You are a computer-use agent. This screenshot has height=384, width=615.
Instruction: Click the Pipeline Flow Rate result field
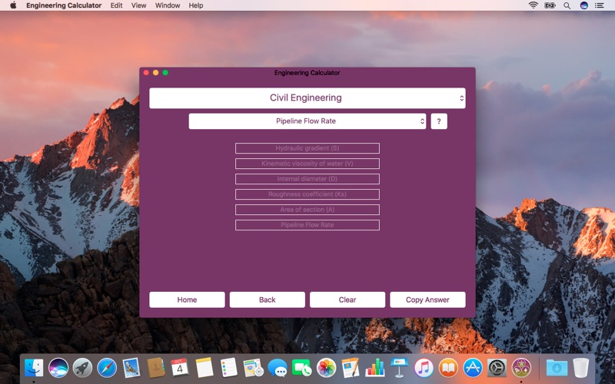(x=307, y=225)
